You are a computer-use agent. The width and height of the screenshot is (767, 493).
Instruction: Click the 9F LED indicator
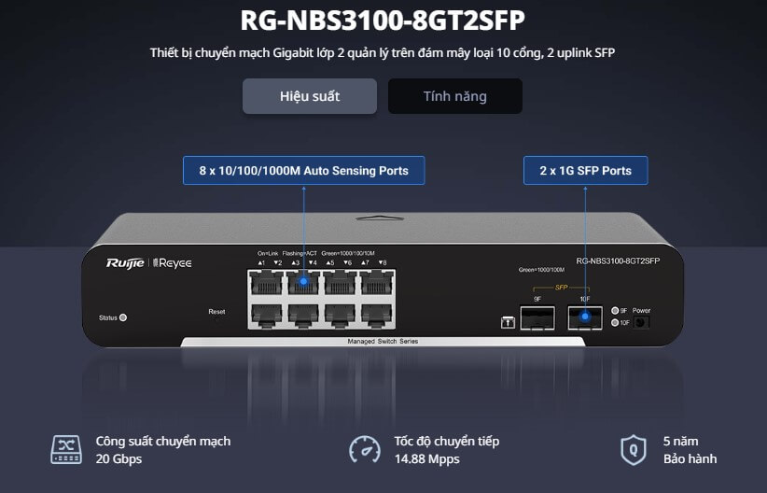[615, 310]
